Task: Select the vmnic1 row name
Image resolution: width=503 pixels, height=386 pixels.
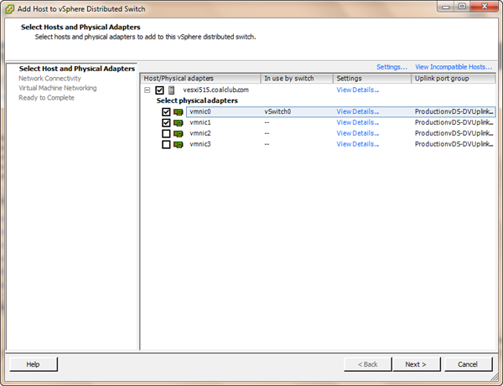Action: point(200,122)
